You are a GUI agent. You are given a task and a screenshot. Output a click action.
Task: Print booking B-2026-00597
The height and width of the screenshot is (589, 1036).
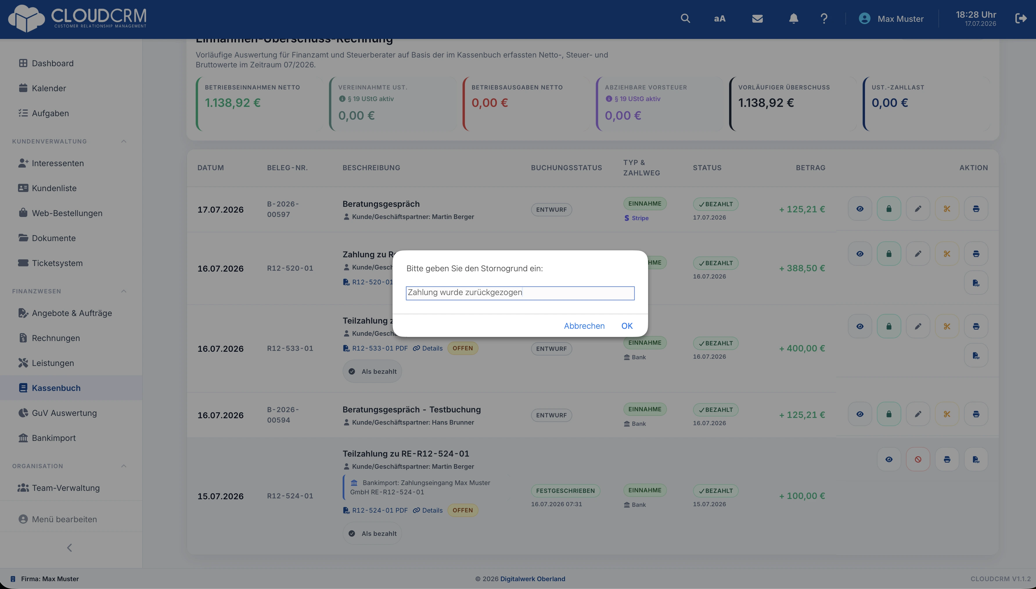[x=976, y=209]
